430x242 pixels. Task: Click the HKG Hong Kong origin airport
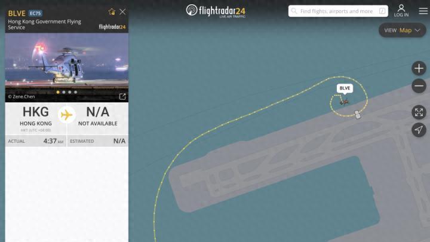[36, 116]
